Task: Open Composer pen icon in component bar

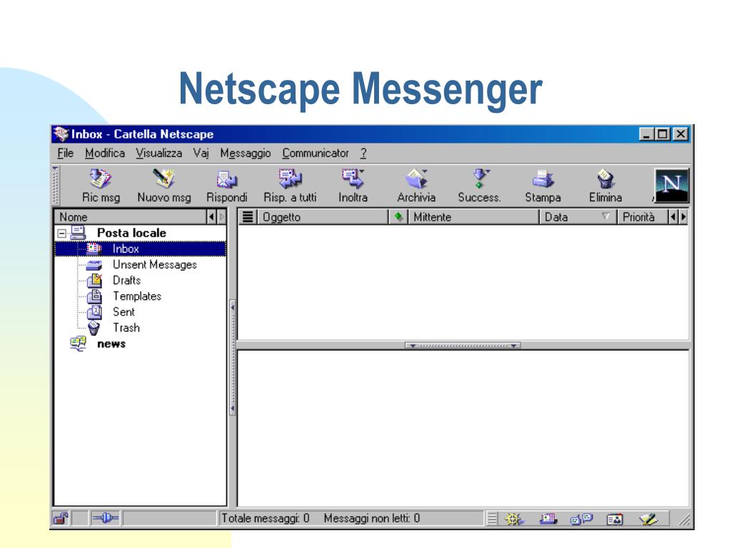Action: (x=648, y=519)
